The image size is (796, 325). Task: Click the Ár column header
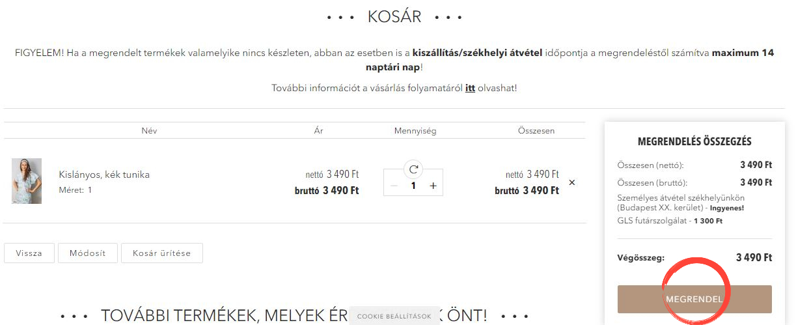click(x=319, y=131)
